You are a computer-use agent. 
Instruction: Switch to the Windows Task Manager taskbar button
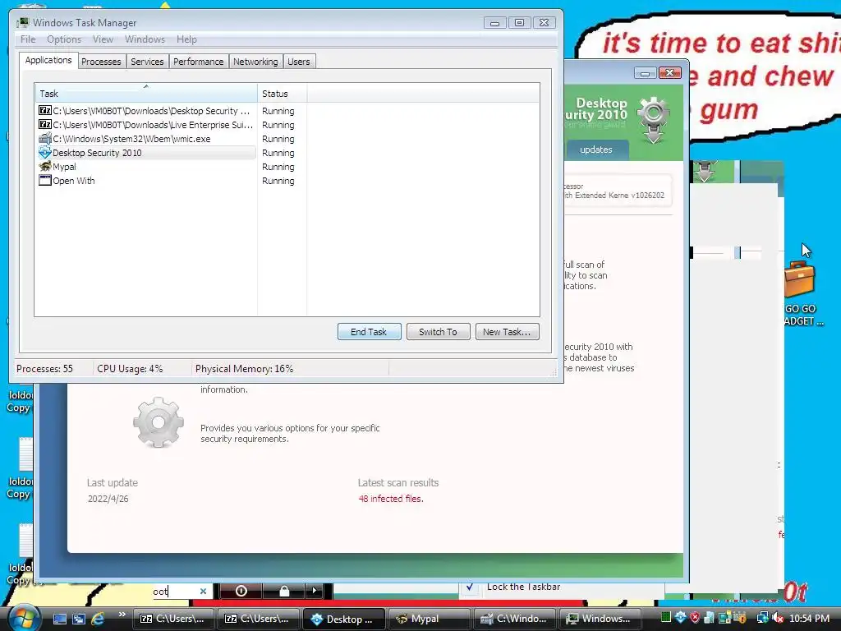click(599, 619)
